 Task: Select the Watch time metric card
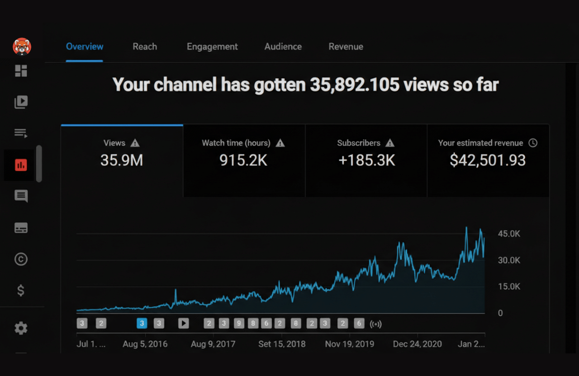coord(243,160)
